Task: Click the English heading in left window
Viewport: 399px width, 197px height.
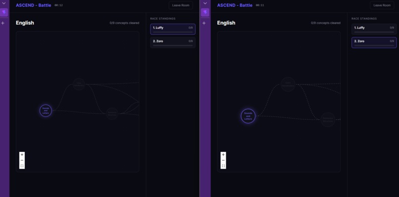Action: pyautogui.click(x=25, y=23)
